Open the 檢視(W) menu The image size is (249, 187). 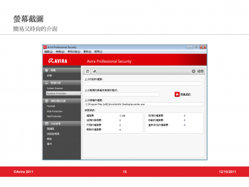pyautogui.click(x=60, y=52)
